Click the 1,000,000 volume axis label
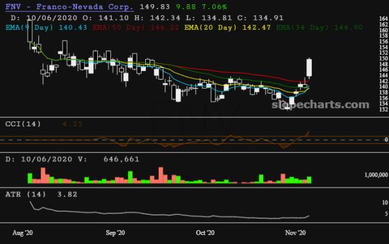The width and height of the screenshot is (389, 244). pyautogui.click(x=376, y=175)
